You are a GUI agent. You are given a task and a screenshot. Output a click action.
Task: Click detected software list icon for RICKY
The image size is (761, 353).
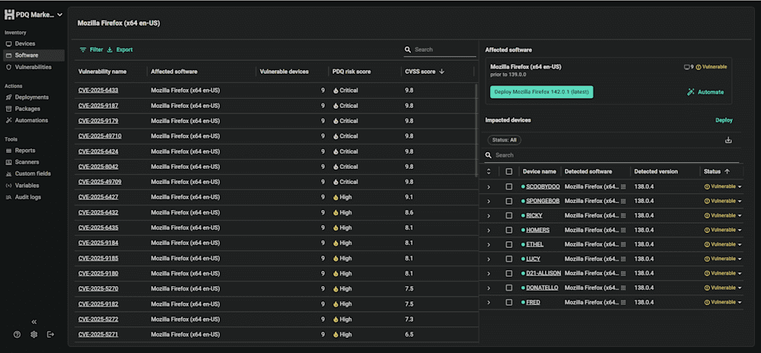(623, 215)
